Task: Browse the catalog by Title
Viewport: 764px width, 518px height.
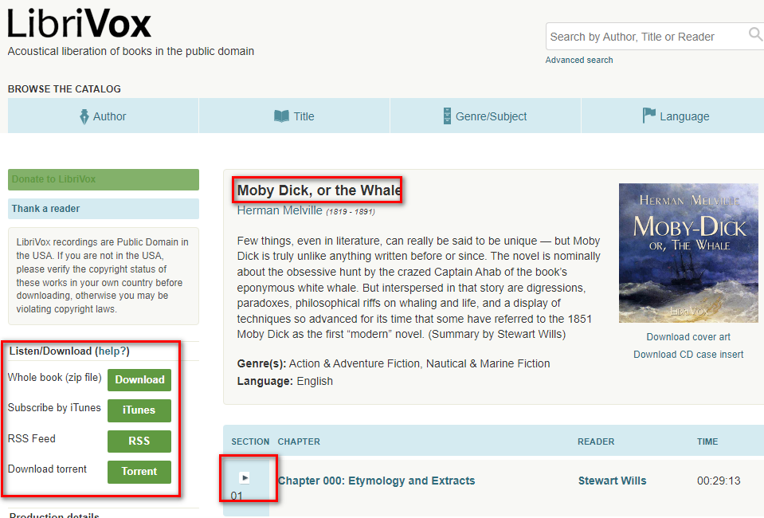Action: click(294, 116)
